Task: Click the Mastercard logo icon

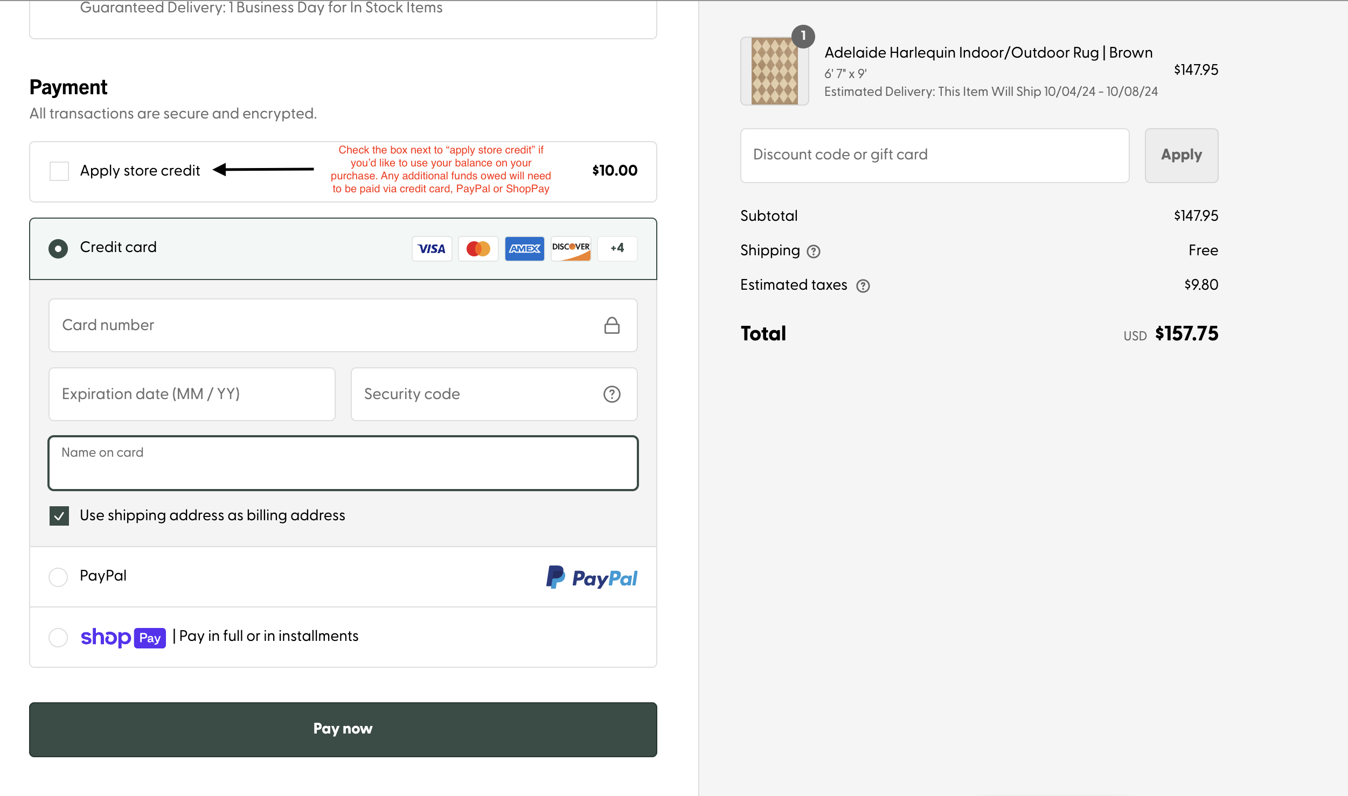Action: click(478, 249)
